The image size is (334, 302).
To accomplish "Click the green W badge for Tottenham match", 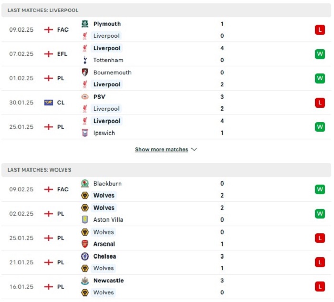I will pos(320,54).
